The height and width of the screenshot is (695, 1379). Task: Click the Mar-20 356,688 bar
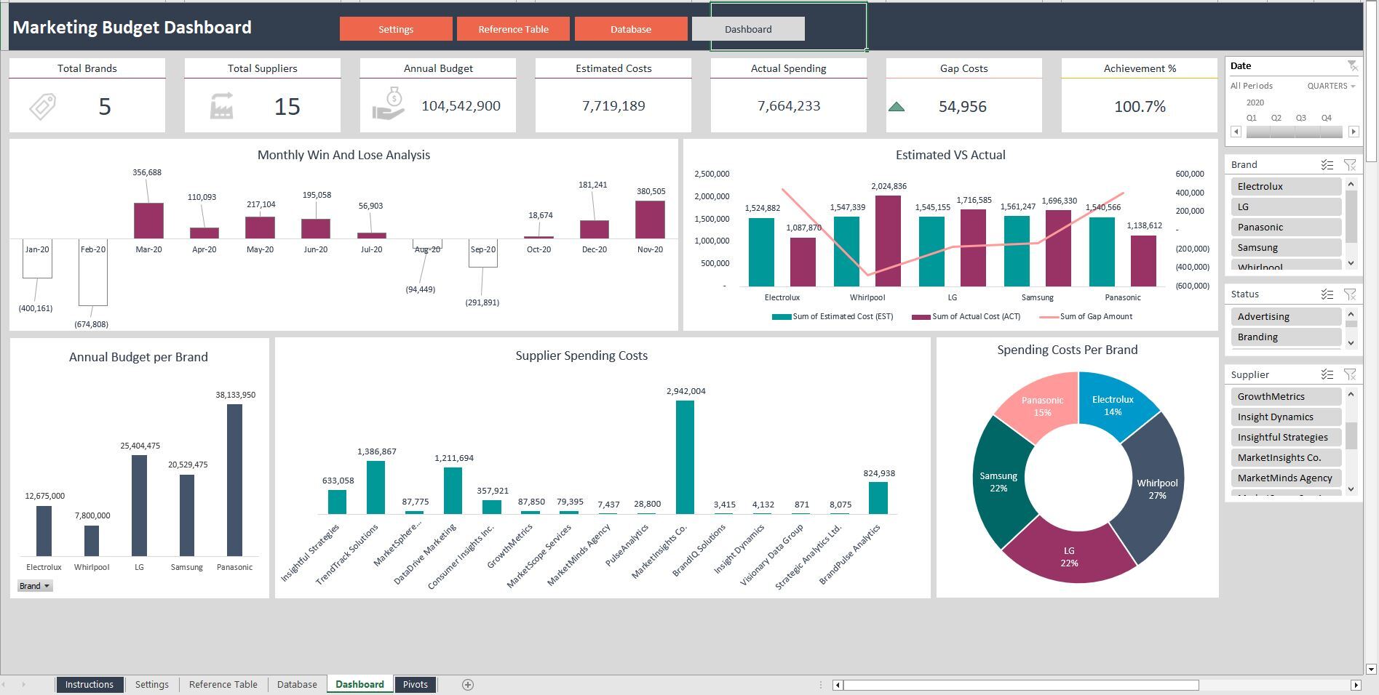148,220
